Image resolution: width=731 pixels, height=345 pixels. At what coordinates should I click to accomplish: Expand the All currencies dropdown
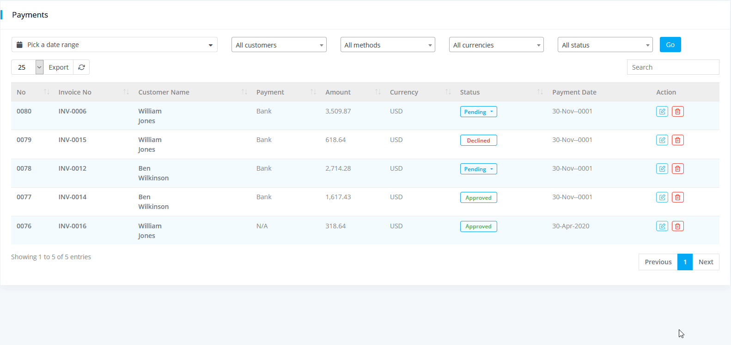[496, 45]
